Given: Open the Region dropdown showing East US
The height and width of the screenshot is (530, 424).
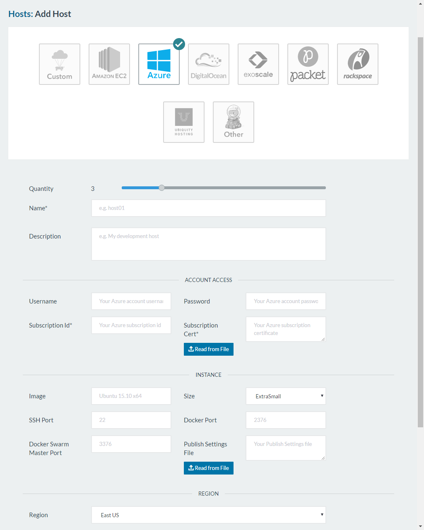Looking at the screenshot, I should click(x=208, y=515).
